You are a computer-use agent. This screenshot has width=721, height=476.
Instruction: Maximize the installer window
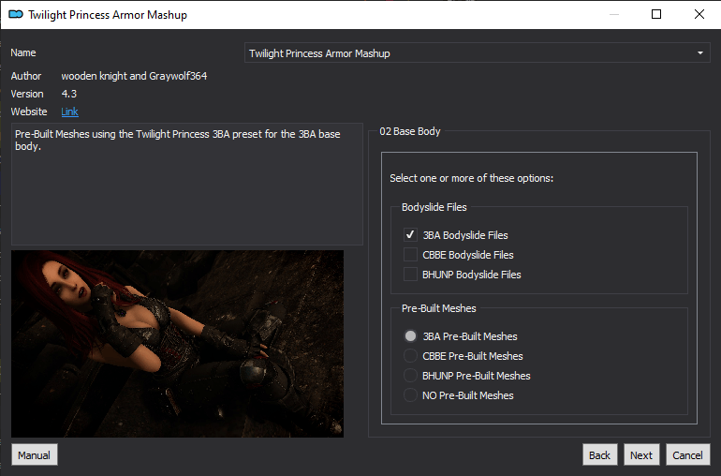[x=656, y=14]
